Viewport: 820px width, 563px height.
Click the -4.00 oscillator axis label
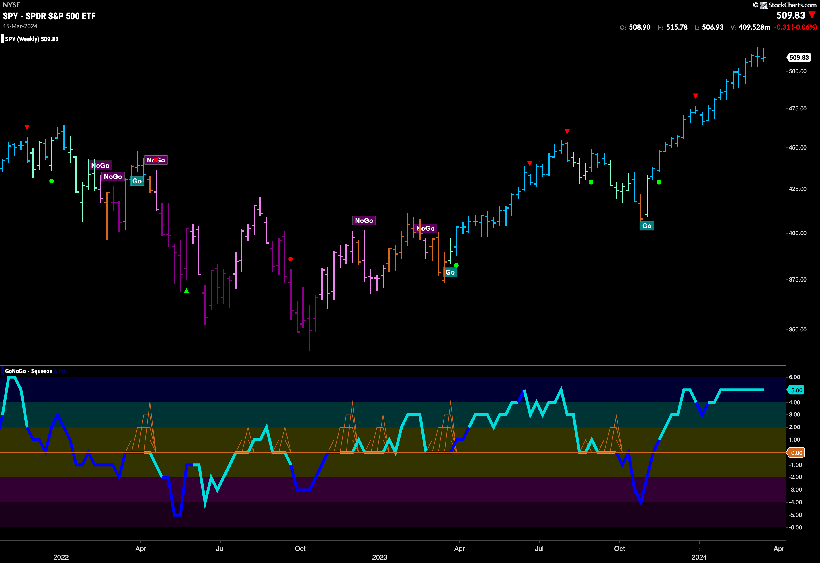pos(795,502)
